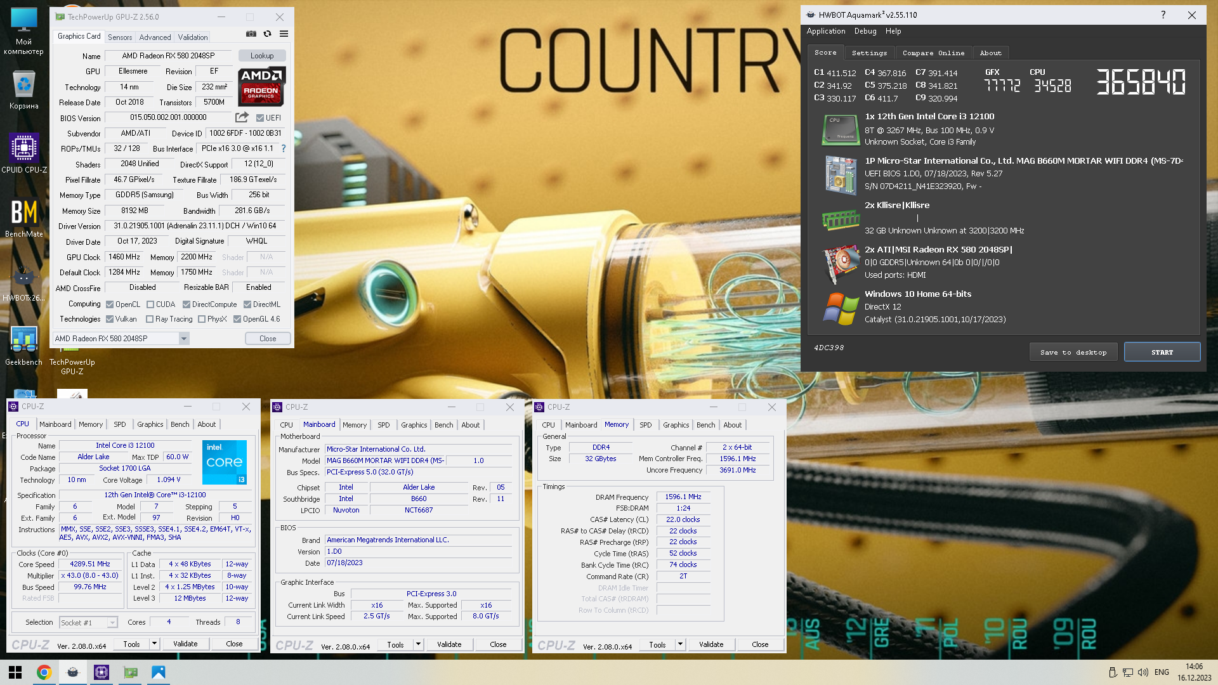Image resolution: width=1218 pixels, height=685 pixels.
Task: Switch to the Advanced tab in GPU-Z
Action: (155, 37)
